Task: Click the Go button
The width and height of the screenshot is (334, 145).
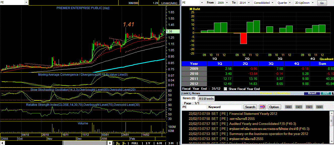Action: [x=322, y=3]
